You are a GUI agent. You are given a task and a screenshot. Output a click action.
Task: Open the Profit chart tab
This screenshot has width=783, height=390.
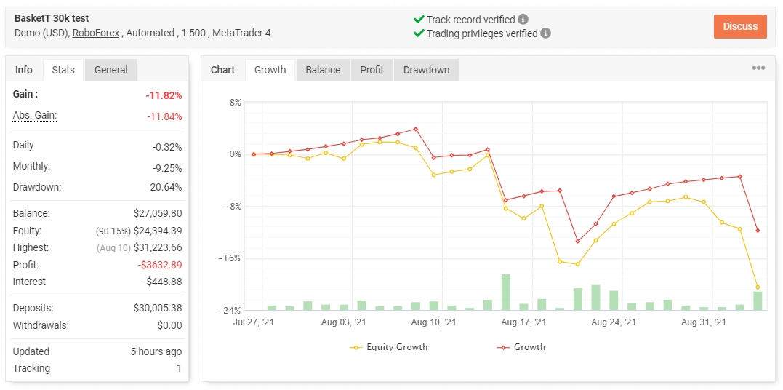coord(372,70)
